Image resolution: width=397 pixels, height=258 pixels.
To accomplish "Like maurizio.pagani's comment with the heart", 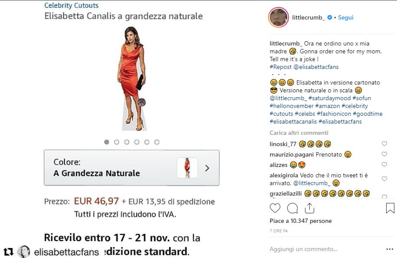I will coord(384,154).
